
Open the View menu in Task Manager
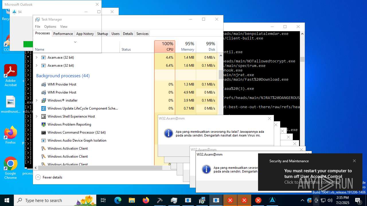[64, 27]
